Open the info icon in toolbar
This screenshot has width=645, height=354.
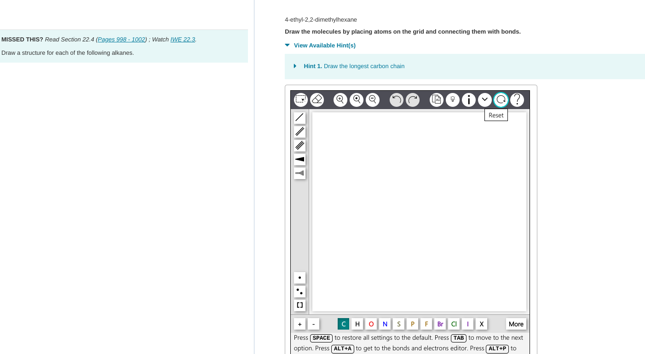click(469, 99)
